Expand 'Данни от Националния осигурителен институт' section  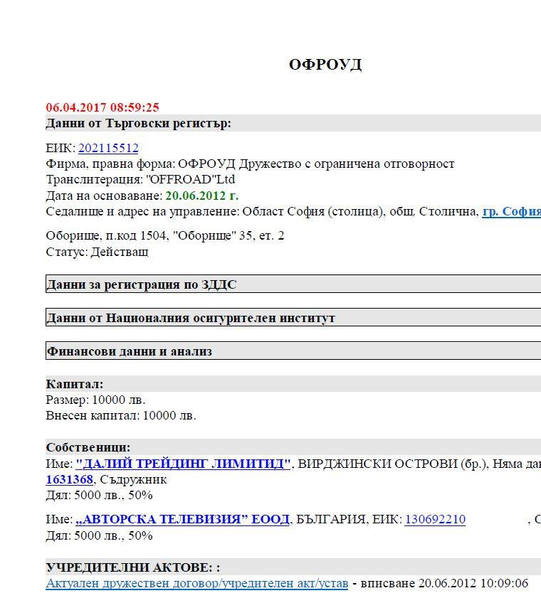click(293, 318)
